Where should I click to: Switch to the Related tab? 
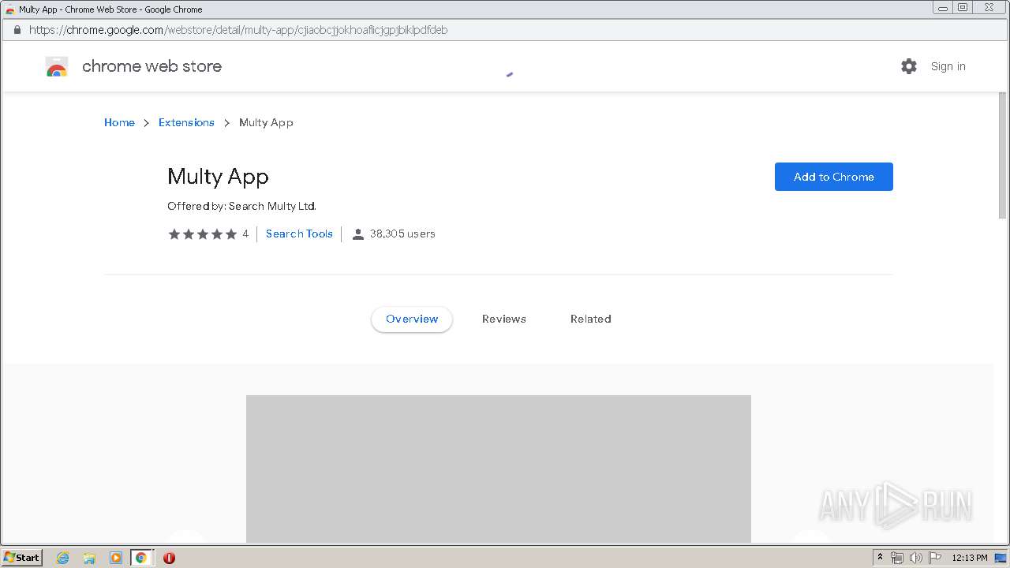click(x=591, y=319)
